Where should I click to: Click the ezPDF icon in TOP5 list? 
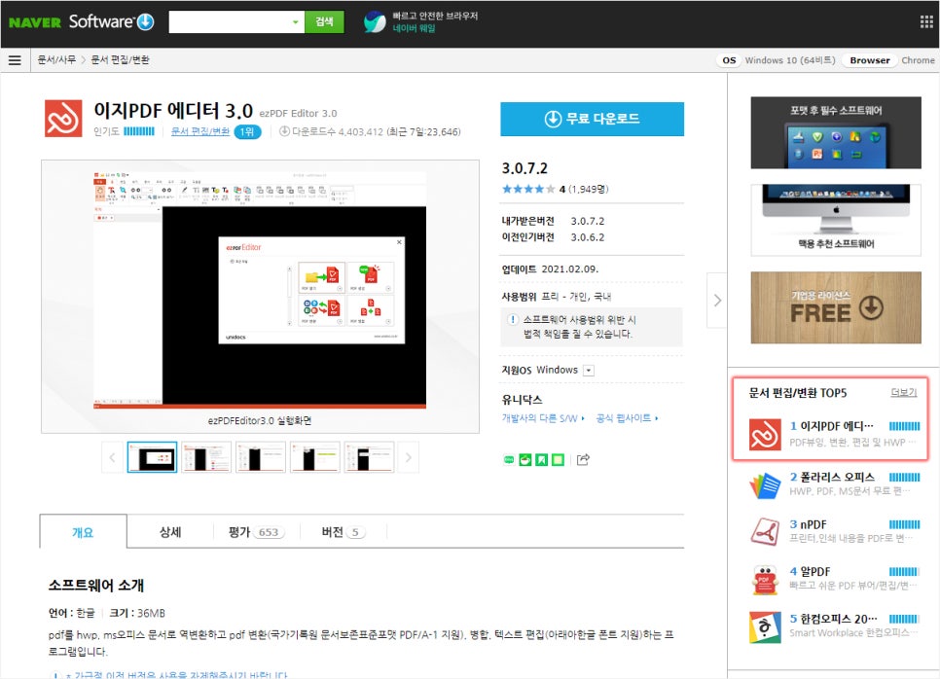[765, 434]
